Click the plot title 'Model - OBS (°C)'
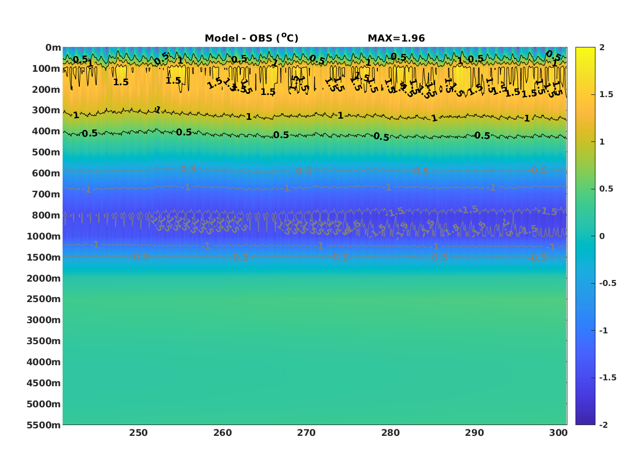The image size is (630, 472). pos(252,38)
